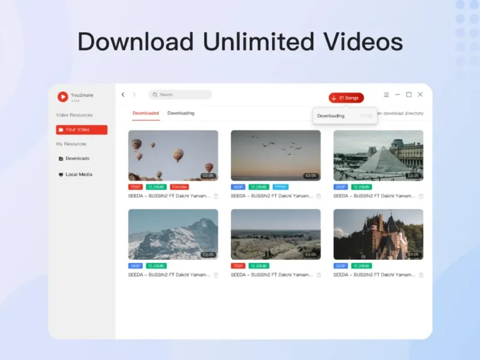Click the 720P tag on countryside video

click(x=238, y=266)
